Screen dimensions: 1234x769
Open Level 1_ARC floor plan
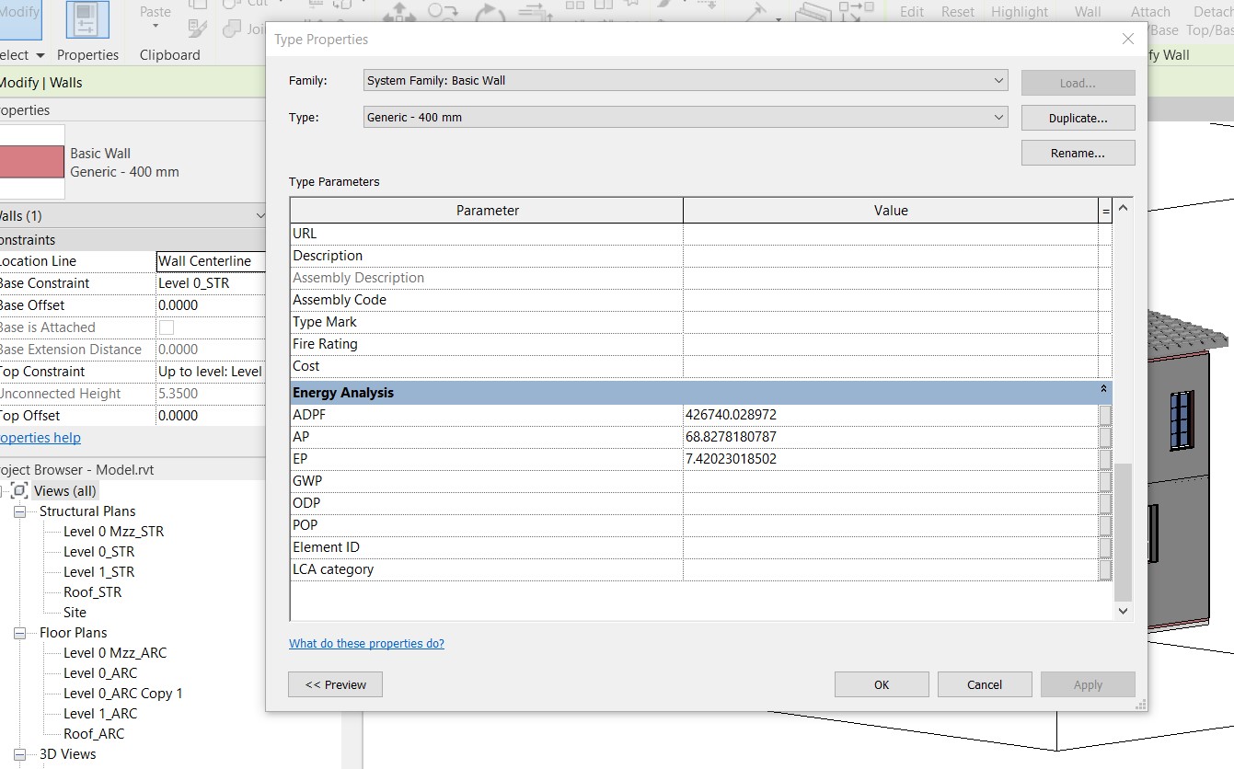pyautogui.click(x=100, y=714)
